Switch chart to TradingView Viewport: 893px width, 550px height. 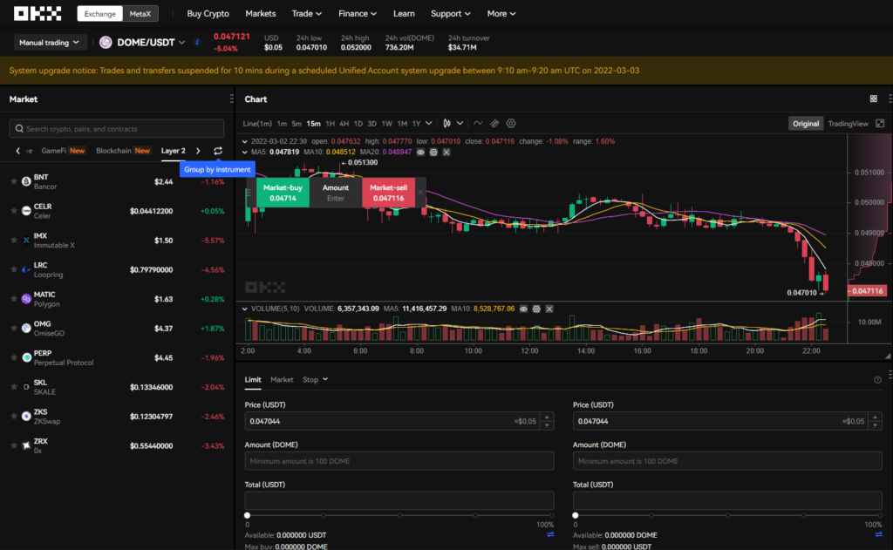click(848, 124)
